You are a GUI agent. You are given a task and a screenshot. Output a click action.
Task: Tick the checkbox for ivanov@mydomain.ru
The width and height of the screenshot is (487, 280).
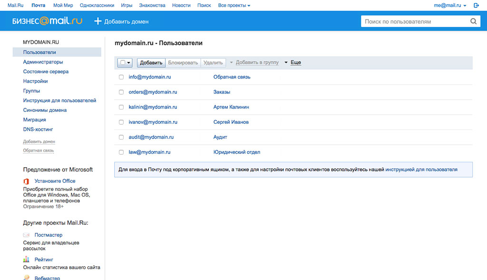point(121,122)
